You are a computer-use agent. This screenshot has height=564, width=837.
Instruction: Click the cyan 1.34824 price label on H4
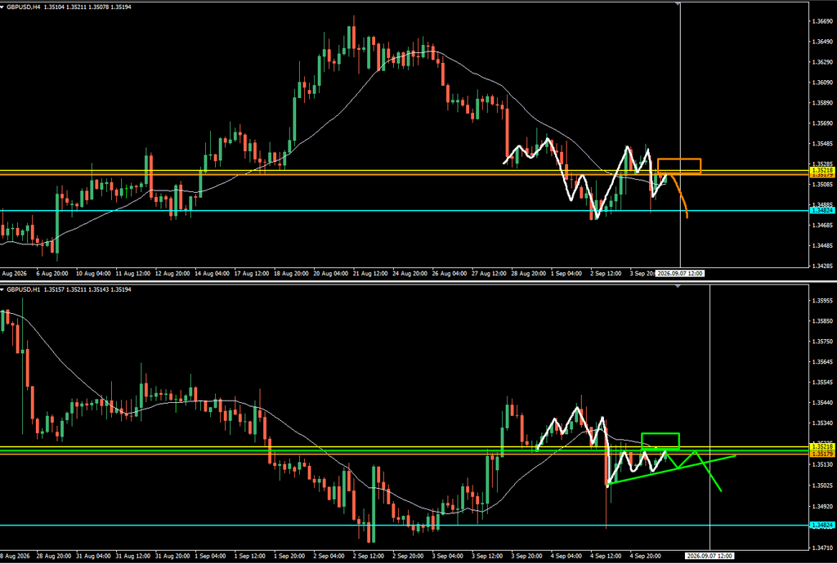point(822,211)
